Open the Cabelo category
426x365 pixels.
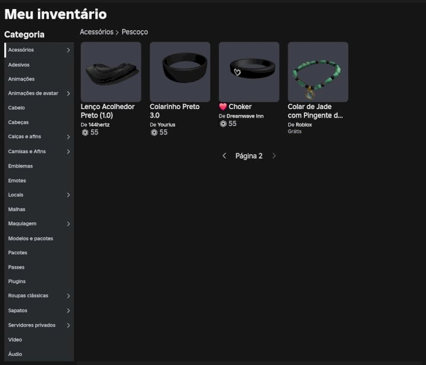click(39, 107)
